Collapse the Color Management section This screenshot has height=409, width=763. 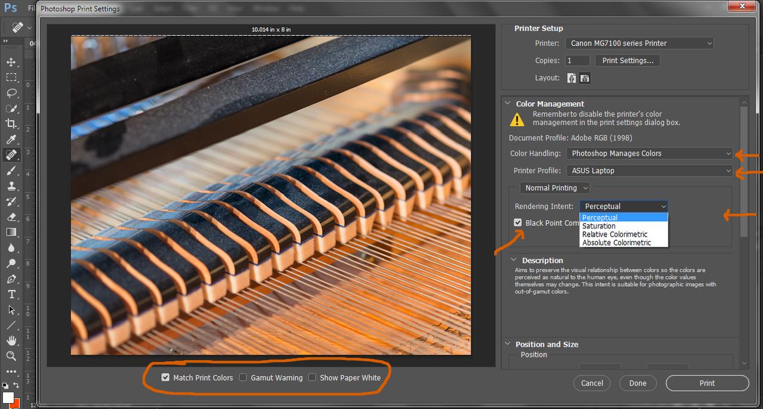coord(508,104)
